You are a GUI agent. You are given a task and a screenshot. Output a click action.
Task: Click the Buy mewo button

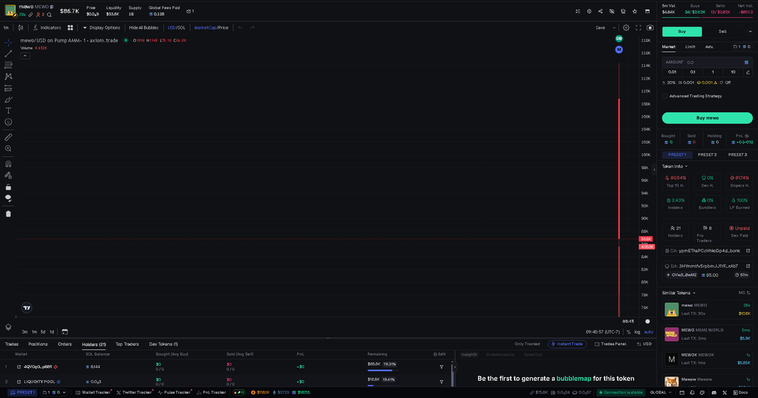tap(707, 118)
